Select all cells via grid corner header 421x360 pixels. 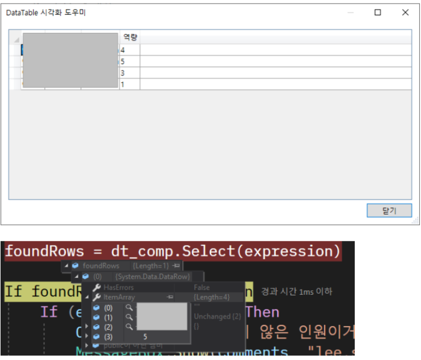(15, 37)
